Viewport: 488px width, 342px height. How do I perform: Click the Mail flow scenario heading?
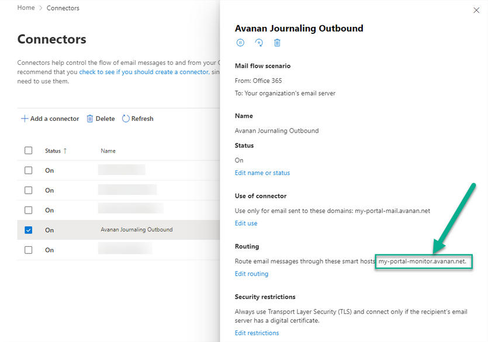pos(262,66)
